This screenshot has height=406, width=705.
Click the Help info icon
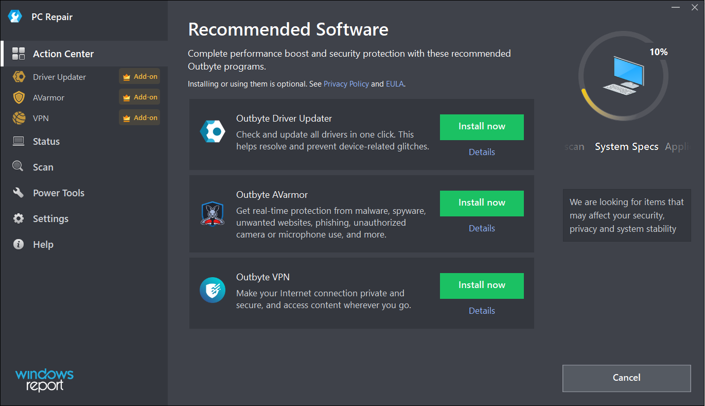pyautogui.click(x=19, y=244)
